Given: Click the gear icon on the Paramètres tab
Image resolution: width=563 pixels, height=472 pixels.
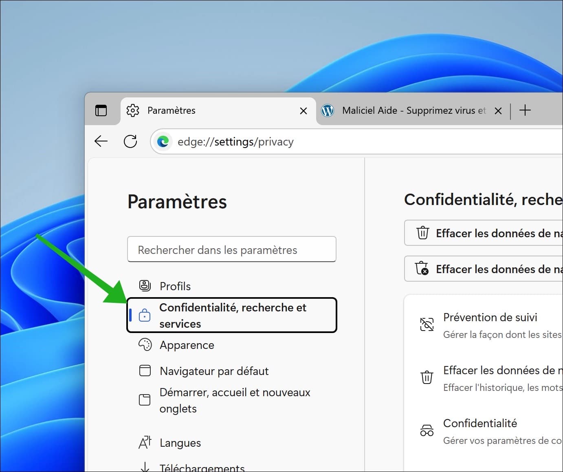Looking at the screenshot, I should (132, 110).
